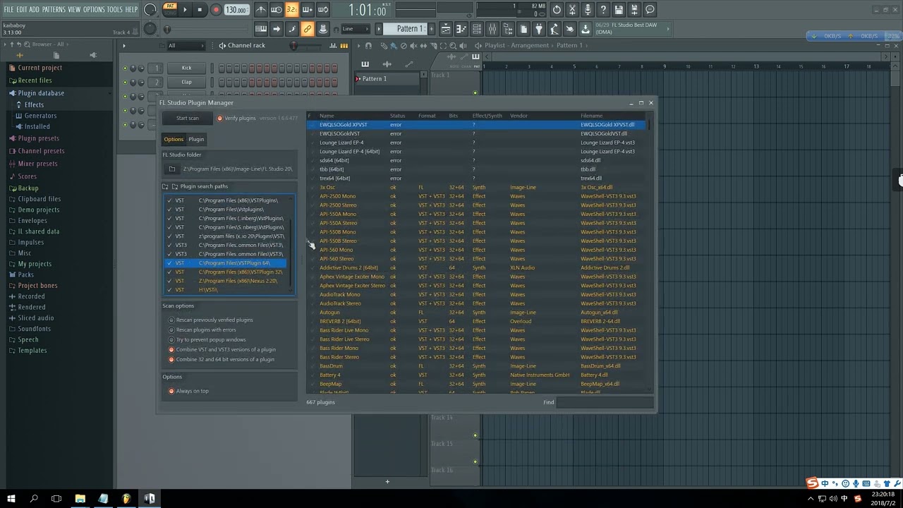The height and width of the screenshot is (508, 903).
Task: Enable Try to prevent popup windows
Action: (x=171, y=340)
